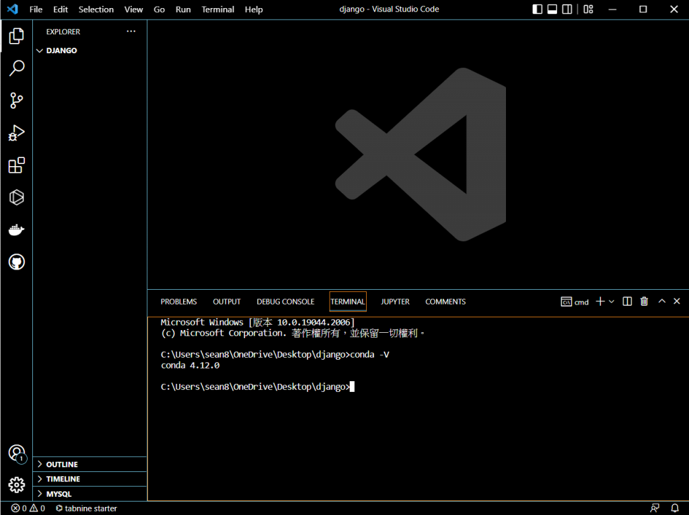Open the Source Control view
Screen dimensions: 689x515
click(16, 101)
